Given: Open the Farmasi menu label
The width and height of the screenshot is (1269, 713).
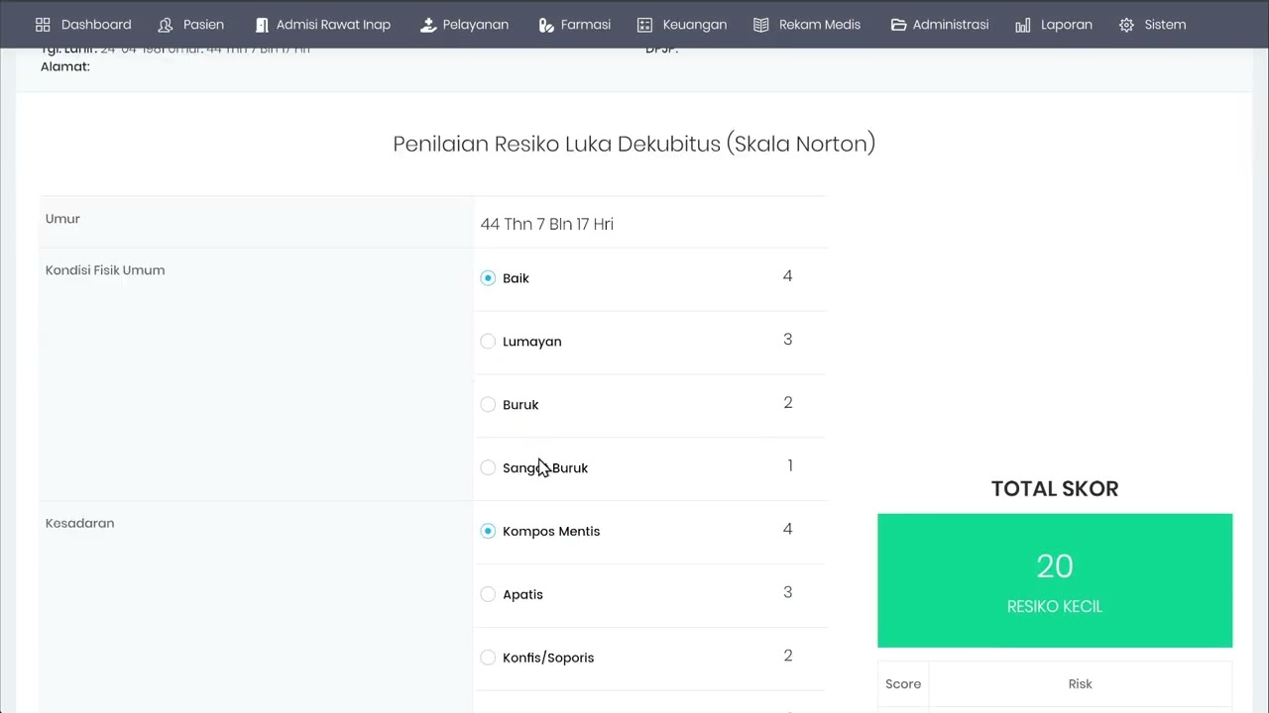Looking at the screenshot, I should [586, 25].
